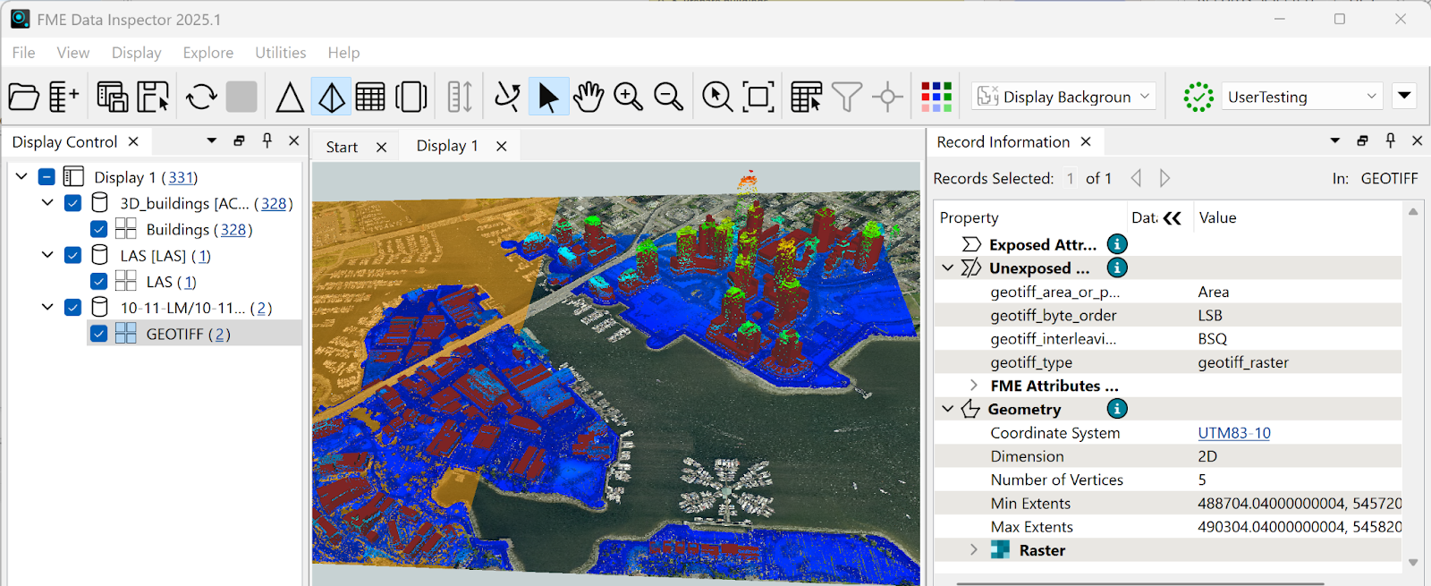Click info icon beside Unexposed attributes
The width and height of the screenshot is (1431, 586).
tap(1117, 268)
